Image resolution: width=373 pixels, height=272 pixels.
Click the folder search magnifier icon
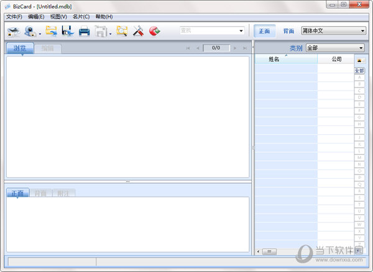click(x=122, y=31)
